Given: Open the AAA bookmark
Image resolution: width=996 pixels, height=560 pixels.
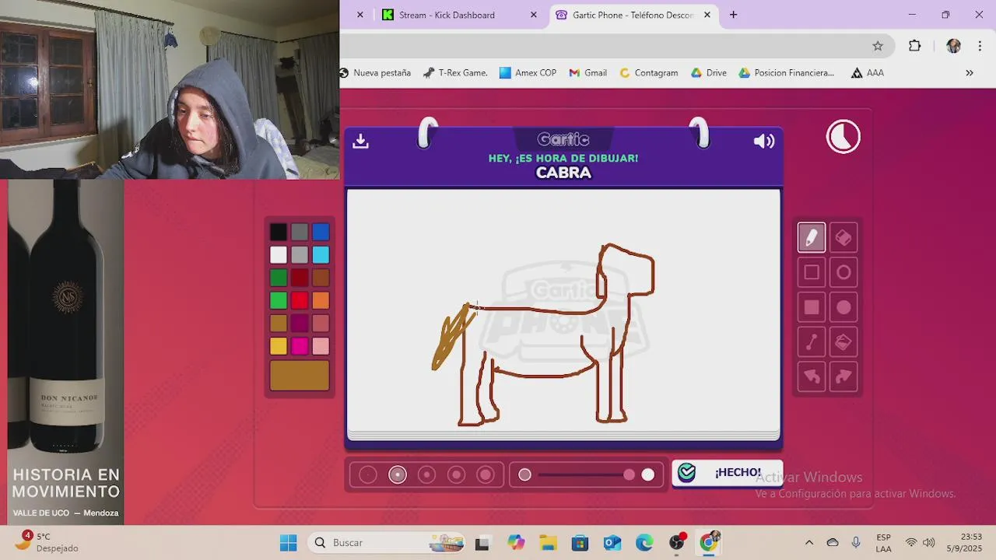Looking at the screenshot, I should (x=868, y=72).
